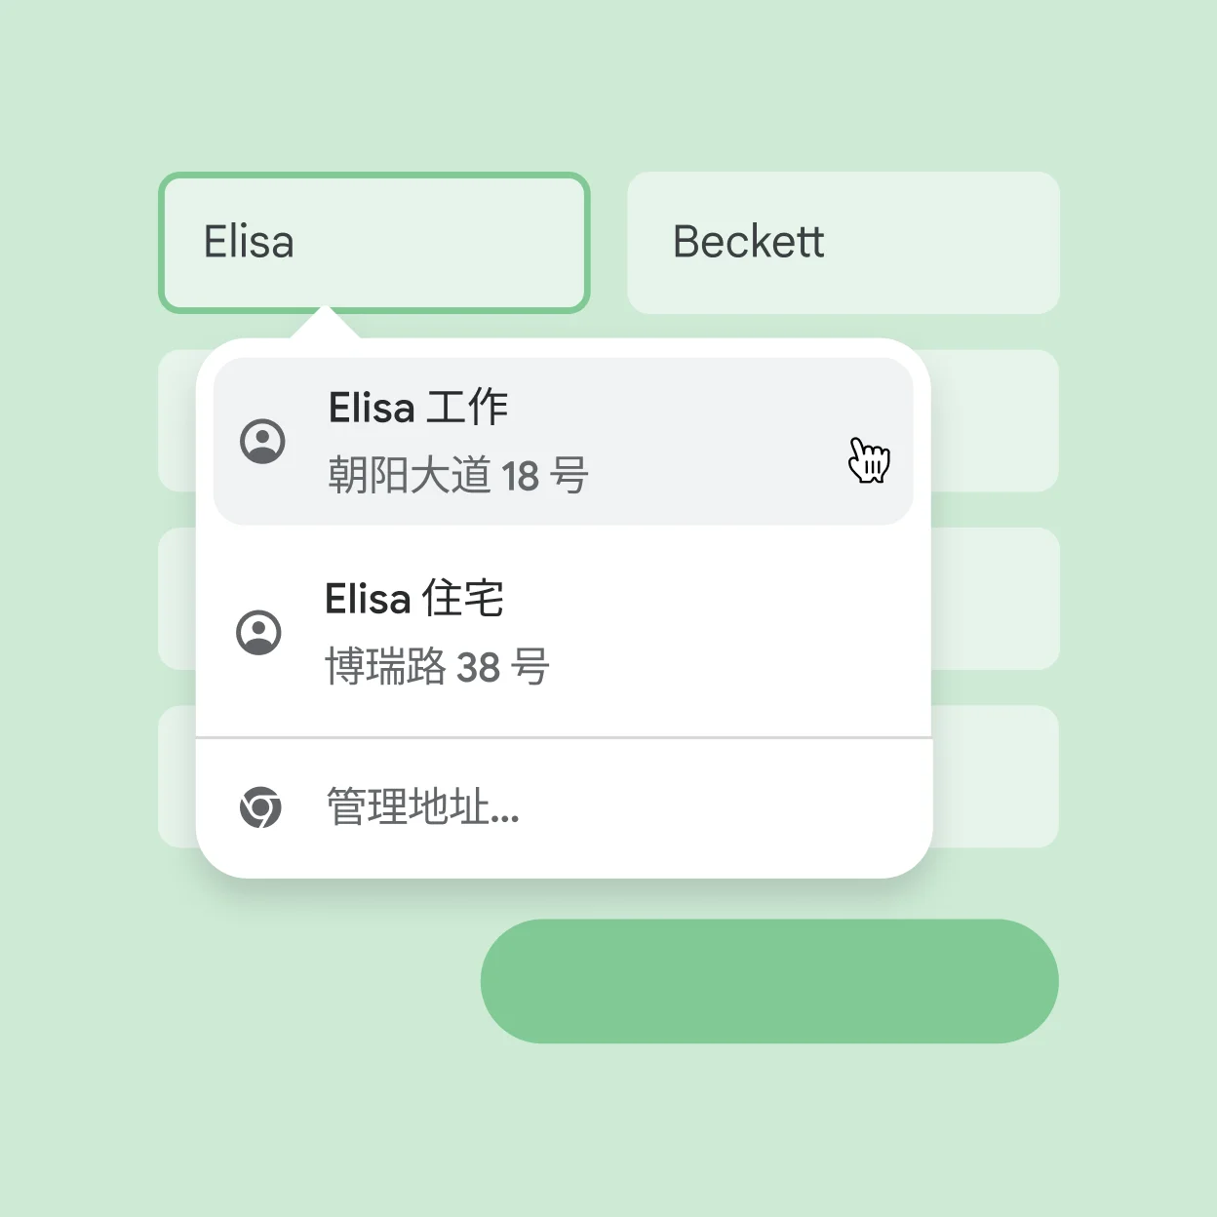
Task: Click the "Elisa 工作" title text
Action: pos(418,408)
